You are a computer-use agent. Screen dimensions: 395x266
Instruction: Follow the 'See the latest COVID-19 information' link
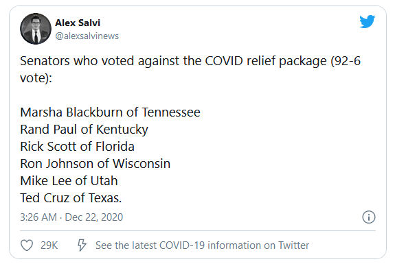(202, 245)
